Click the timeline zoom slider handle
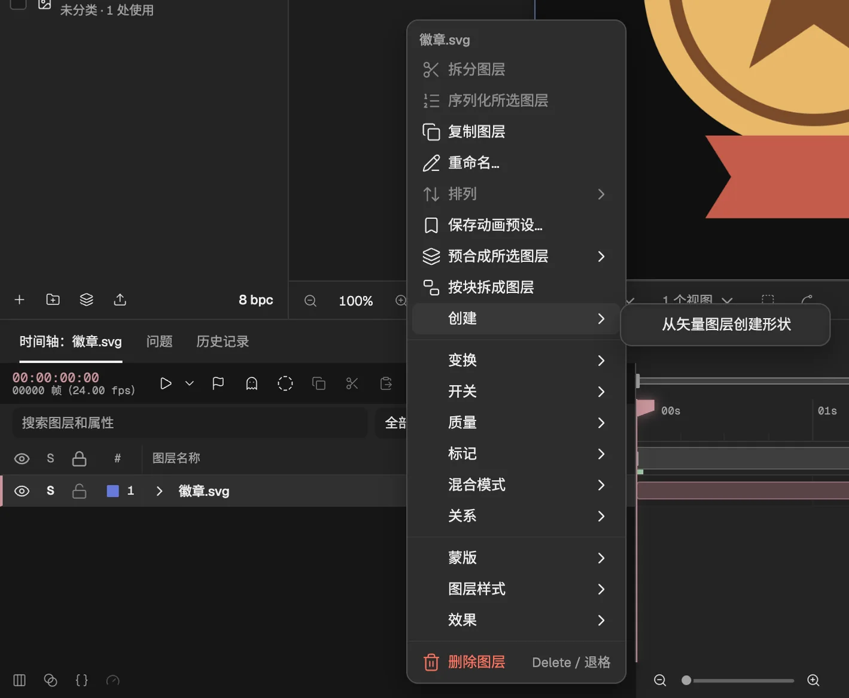 tap(686, 680)
